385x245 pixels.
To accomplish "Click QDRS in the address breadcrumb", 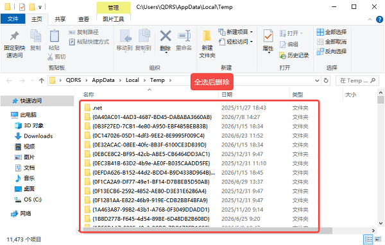I will coord(73,80).
